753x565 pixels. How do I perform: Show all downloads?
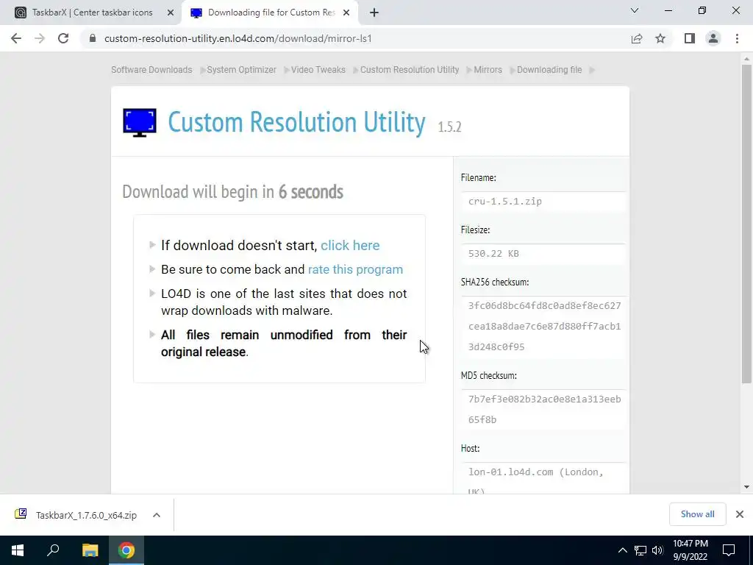(x=697, y=514)
